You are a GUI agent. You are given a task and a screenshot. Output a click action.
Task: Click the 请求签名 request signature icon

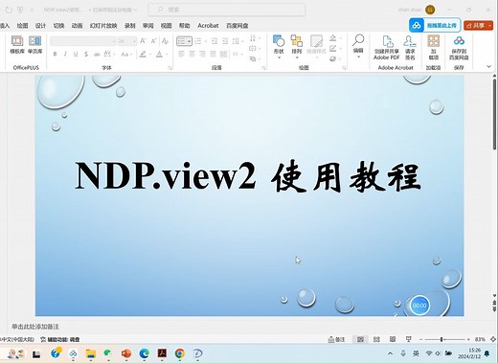click(x=410, y=48)
